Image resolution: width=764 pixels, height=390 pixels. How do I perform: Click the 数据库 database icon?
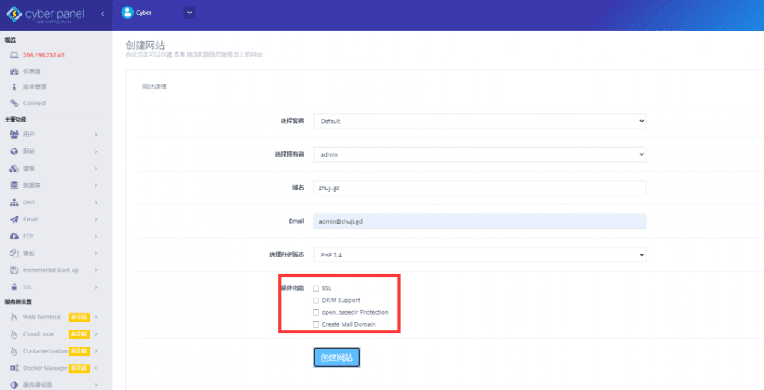tap(14, 185)
